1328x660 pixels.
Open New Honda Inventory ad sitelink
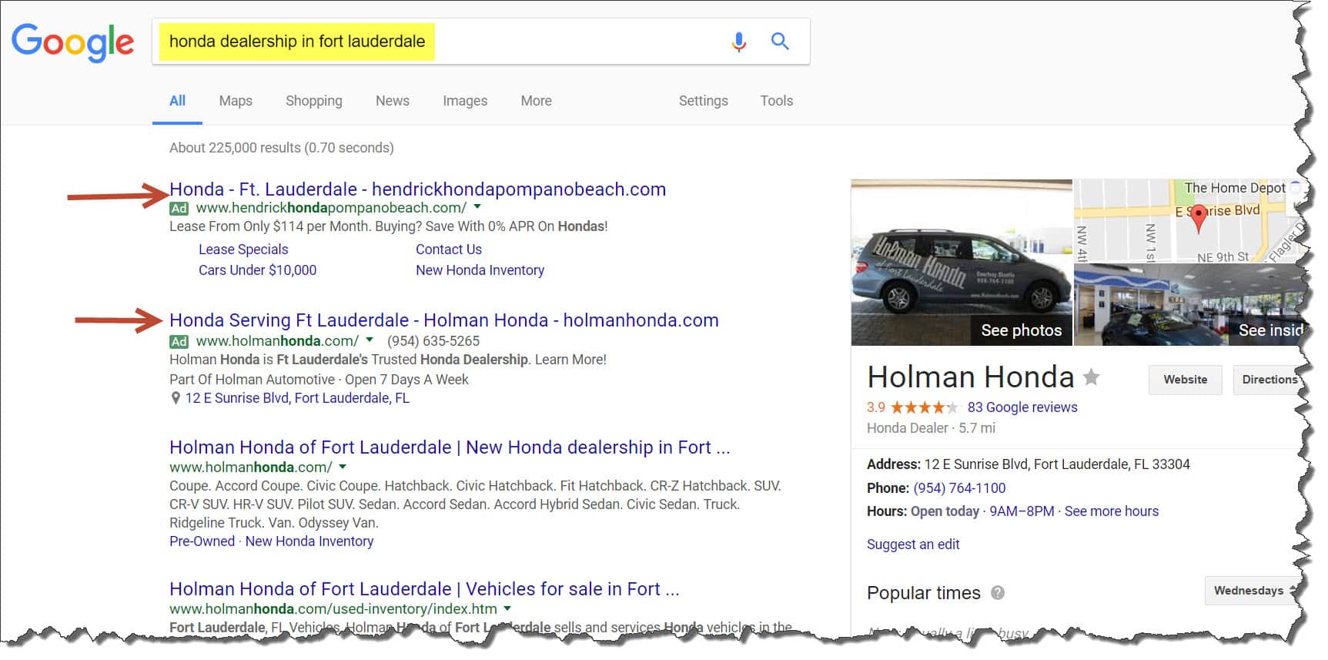click(480, 270)
